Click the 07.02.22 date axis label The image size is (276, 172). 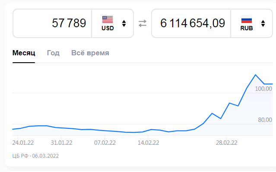coord(105,143)
